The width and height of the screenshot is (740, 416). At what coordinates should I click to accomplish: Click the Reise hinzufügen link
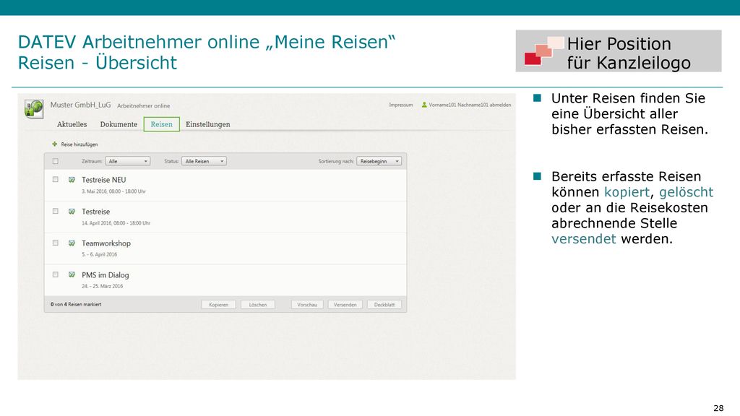click(x=79, y=144)
